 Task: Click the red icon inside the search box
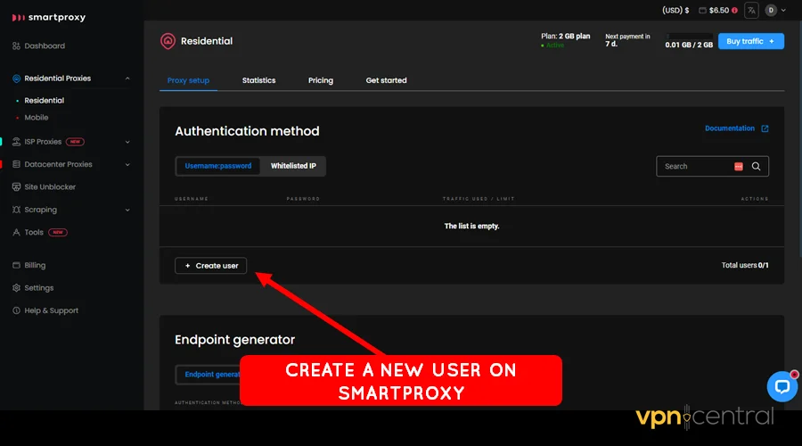(739, 167)
